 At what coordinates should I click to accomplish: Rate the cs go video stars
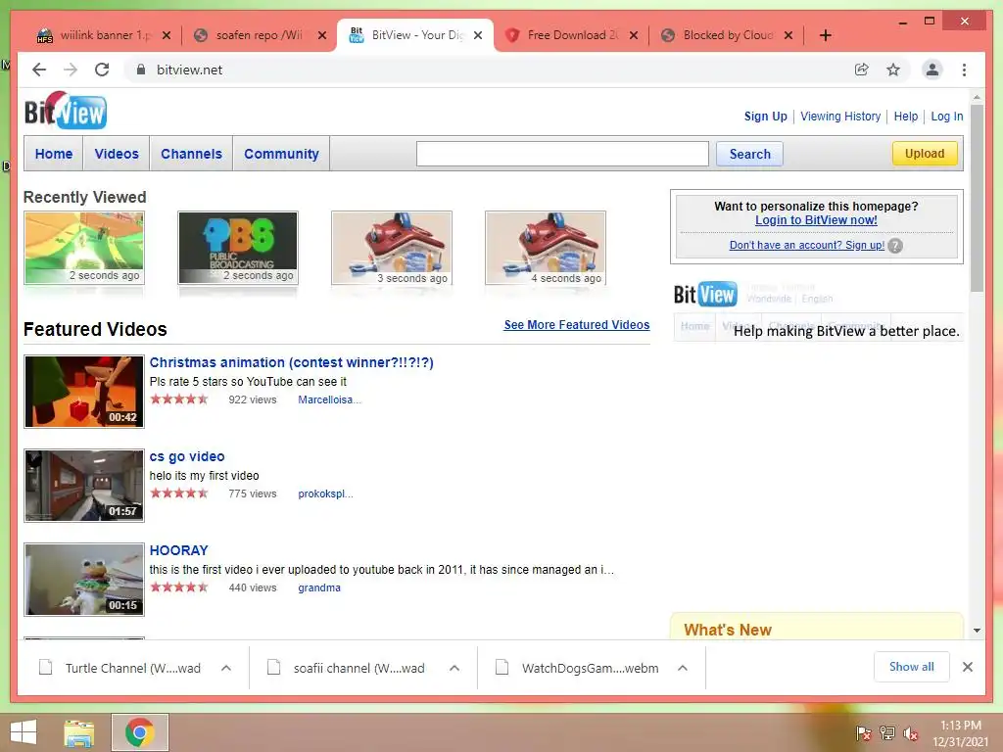point(179,493)
